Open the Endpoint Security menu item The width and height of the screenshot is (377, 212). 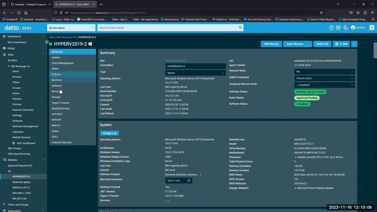coord(72,143)
